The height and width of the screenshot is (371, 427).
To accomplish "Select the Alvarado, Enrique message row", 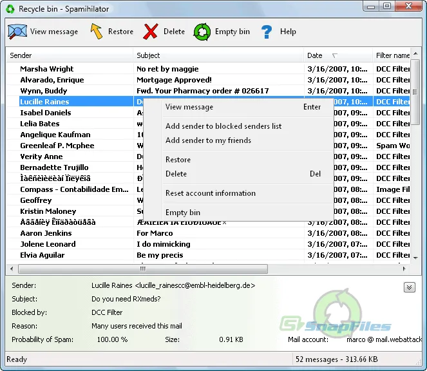I will [x=208, y=80].
